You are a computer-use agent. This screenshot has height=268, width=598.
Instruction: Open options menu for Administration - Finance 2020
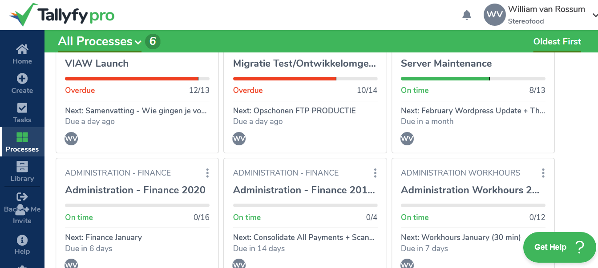click(207, 173)
